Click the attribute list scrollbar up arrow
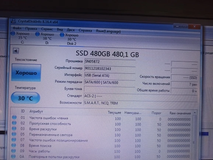Screen dimensions: 213x160 [195, 113]
